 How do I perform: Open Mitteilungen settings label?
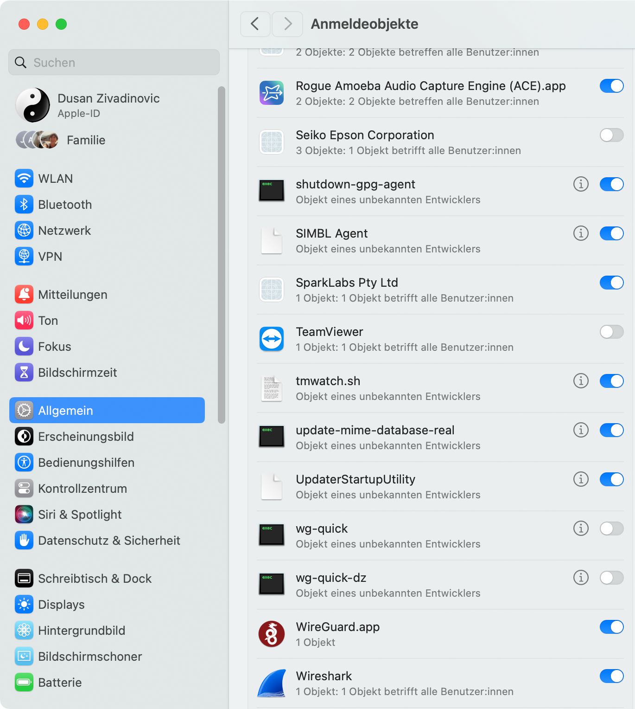tap(73, 295)
